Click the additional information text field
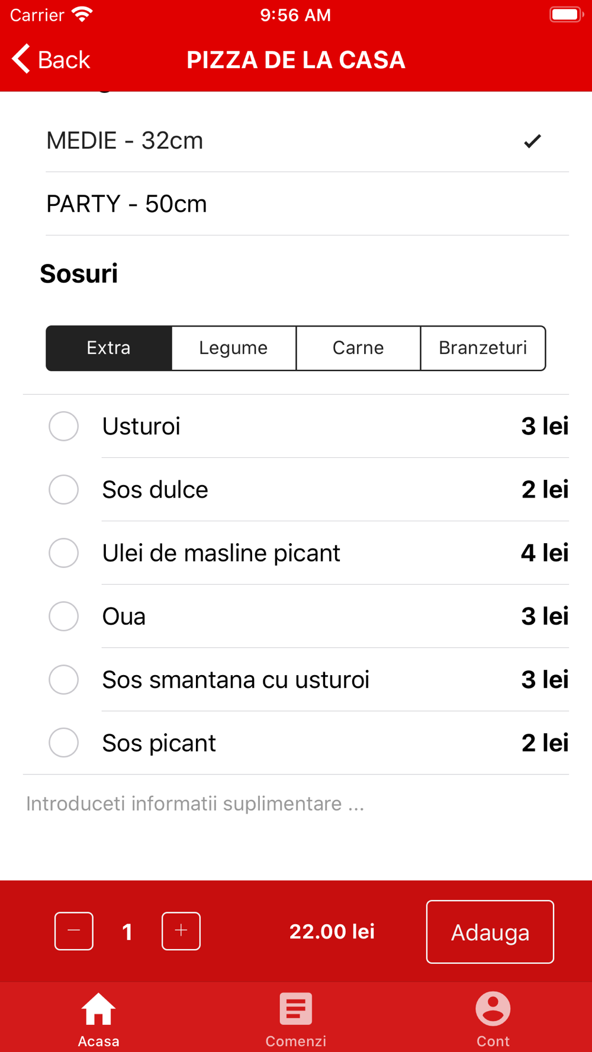This screenshot has height=1052, width=592. point(296,803)
